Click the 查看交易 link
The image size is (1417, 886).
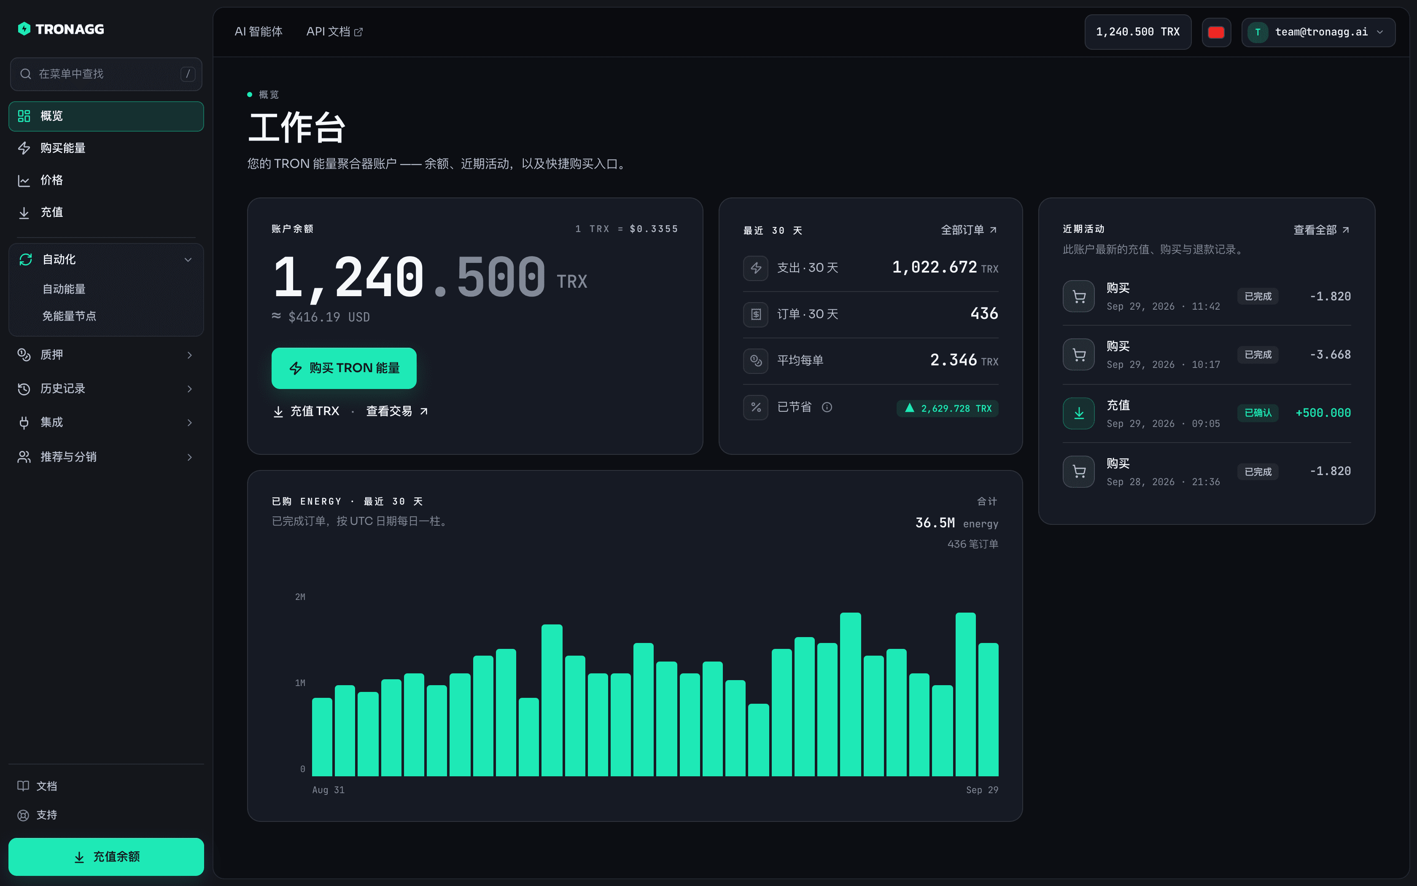397,411
